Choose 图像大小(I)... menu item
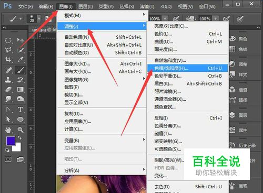Screen dimensions: 263x193 [102, 64]
